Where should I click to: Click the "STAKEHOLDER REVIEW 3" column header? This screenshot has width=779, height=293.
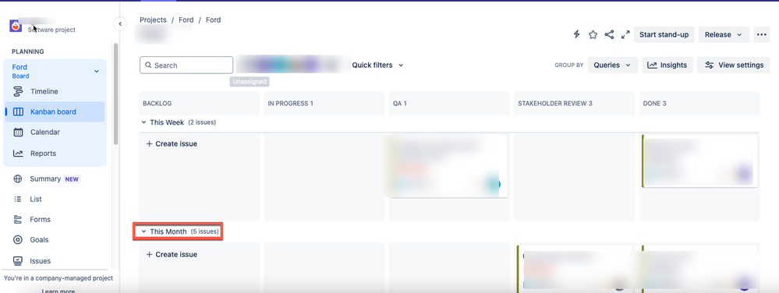click(555, 104)
